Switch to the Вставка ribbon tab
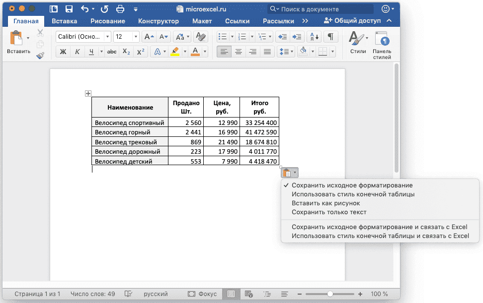 64,21
